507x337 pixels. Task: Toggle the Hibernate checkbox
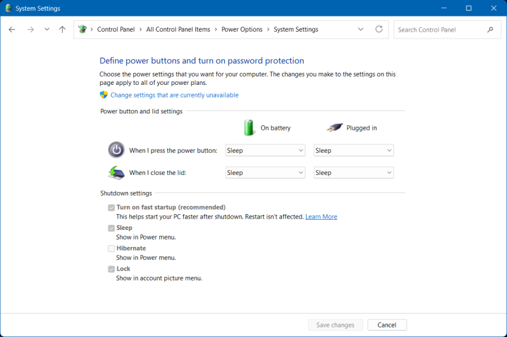(112, 248)
